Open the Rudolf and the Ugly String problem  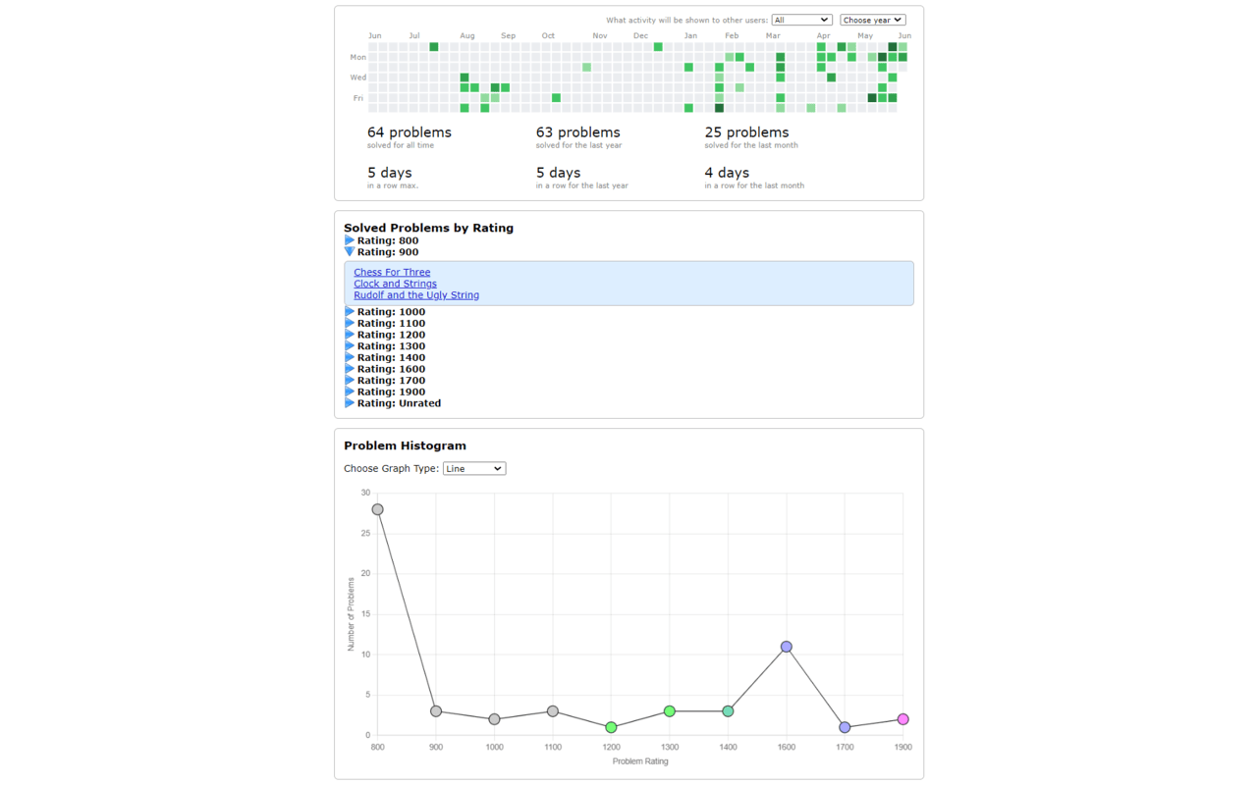415,294
